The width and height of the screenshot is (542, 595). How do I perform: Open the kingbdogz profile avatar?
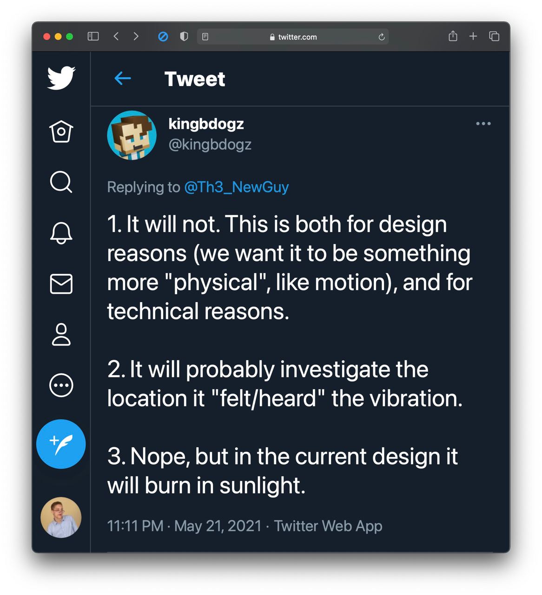(132, 135)
